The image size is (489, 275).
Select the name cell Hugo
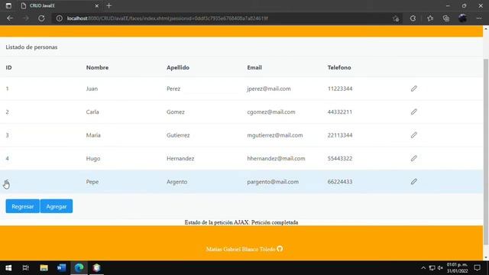(x=93, y=158)
